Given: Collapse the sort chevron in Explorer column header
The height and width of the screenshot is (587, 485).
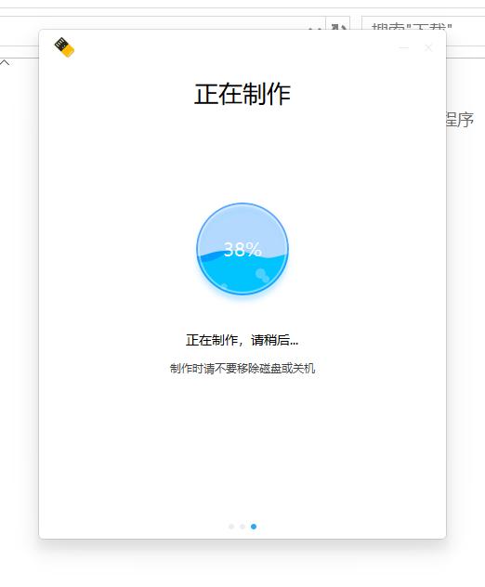Looking at the screenshot, I should tap(5, 62).
